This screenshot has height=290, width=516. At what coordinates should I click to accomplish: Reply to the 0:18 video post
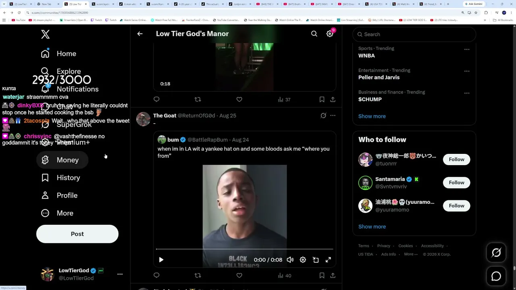point(156,99)
